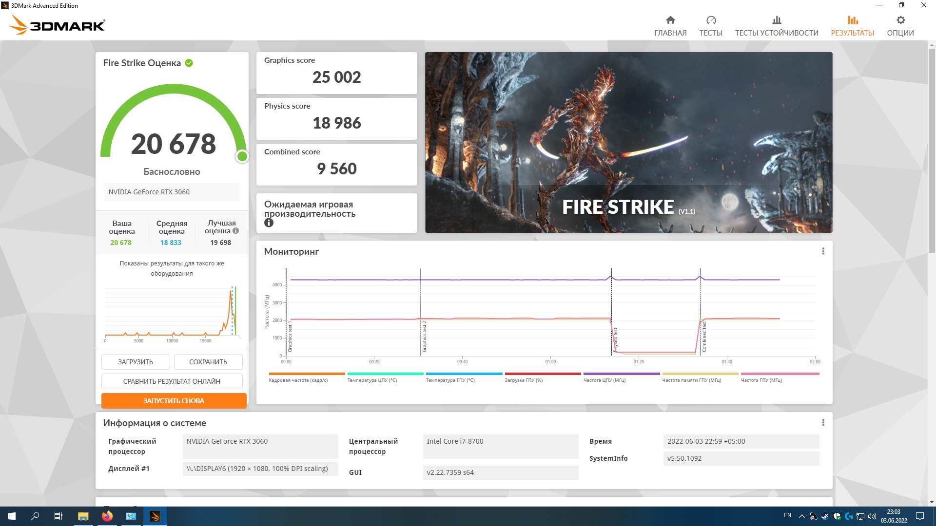This screenshot has width=936, height=526.
Task: Click the green validation checkmark by Fire Strike
Action: pos(189,63)
